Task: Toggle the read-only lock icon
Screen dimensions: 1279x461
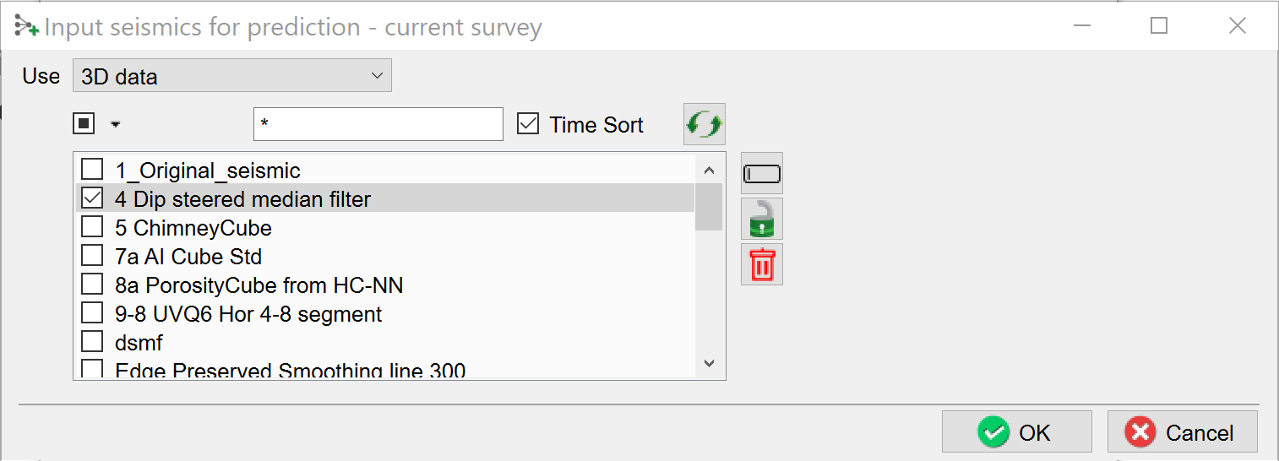Action: click(761, 220)
